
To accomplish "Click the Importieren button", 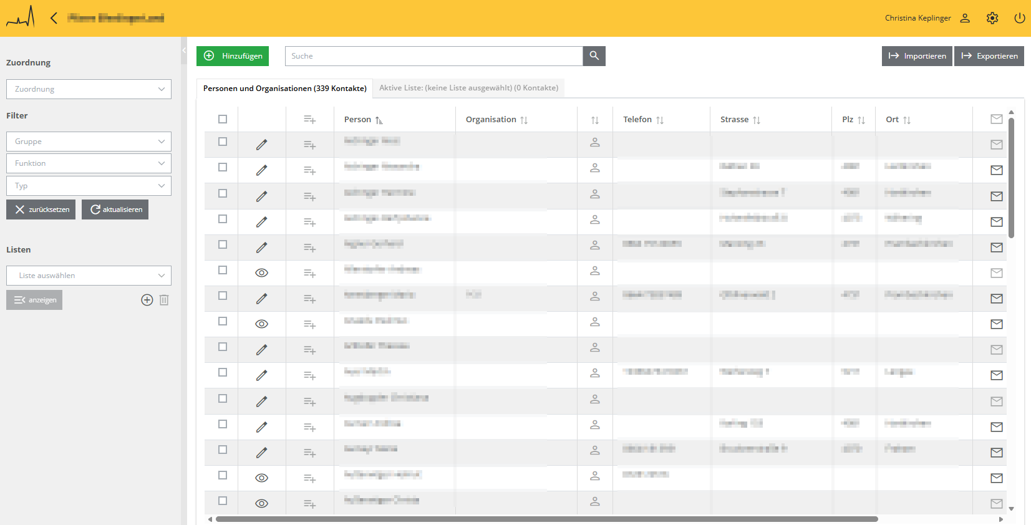I will click(x=917, y=56).
